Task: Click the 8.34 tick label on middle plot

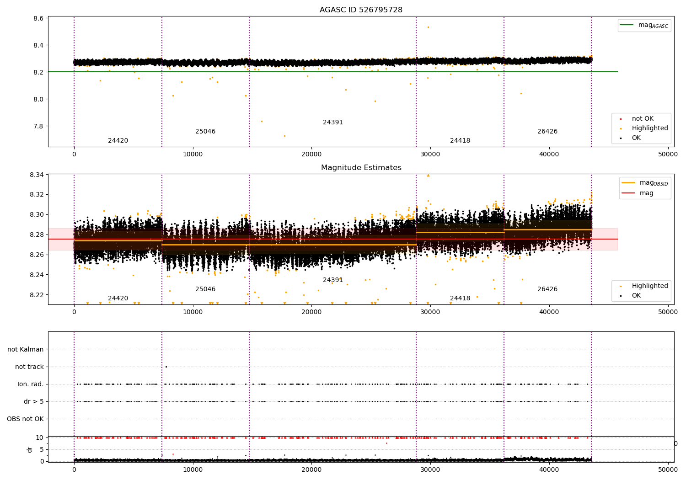Action: (37, 175)
